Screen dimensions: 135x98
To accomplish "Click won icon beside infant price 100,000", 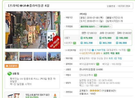I will click(117, 38).
